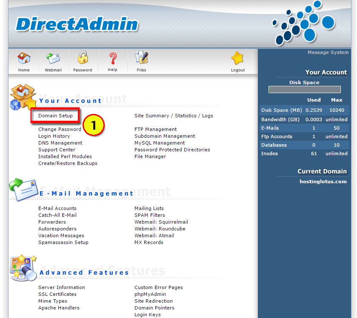Open Vacation Messages
This screenshot has width=357, height=318.
(x=61, y=236)
